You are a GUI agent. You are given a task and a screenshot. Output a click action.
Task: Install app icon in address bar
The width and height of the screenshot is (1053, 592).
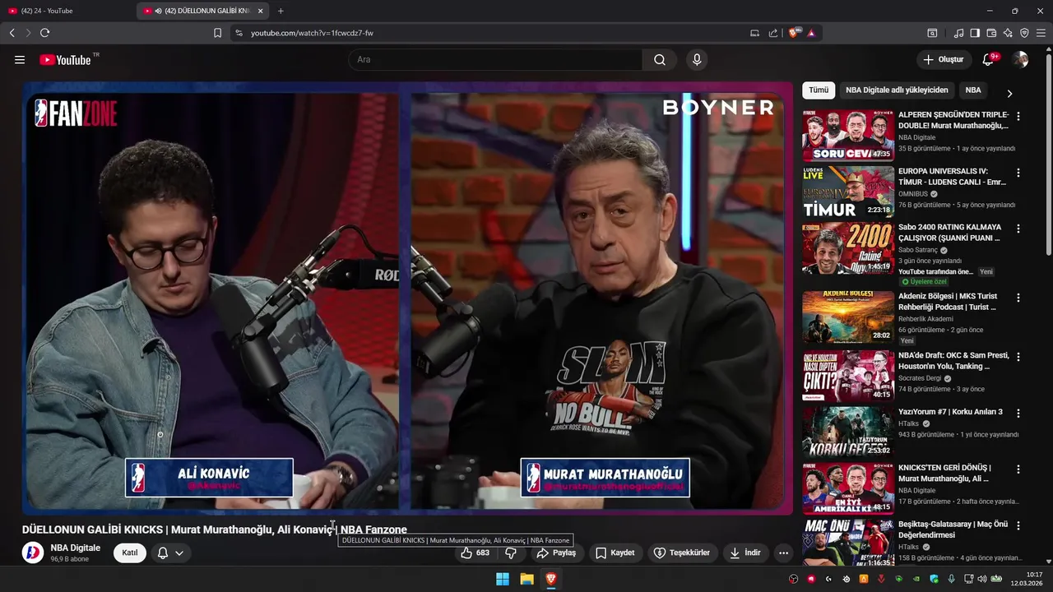click(x=754, y=33)
